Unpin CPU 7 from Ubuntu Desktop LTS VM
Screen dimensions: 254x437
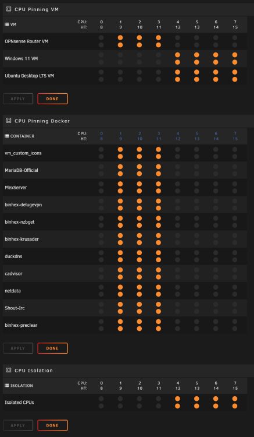[235, 72]
